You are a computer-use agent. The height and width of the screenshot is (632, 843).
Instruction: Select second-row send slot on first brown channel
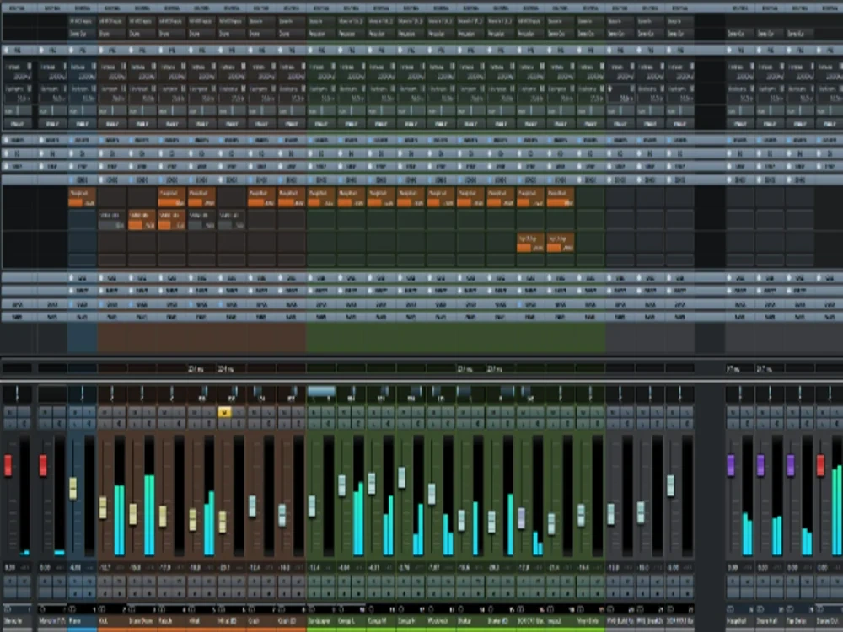coord(112,220)
